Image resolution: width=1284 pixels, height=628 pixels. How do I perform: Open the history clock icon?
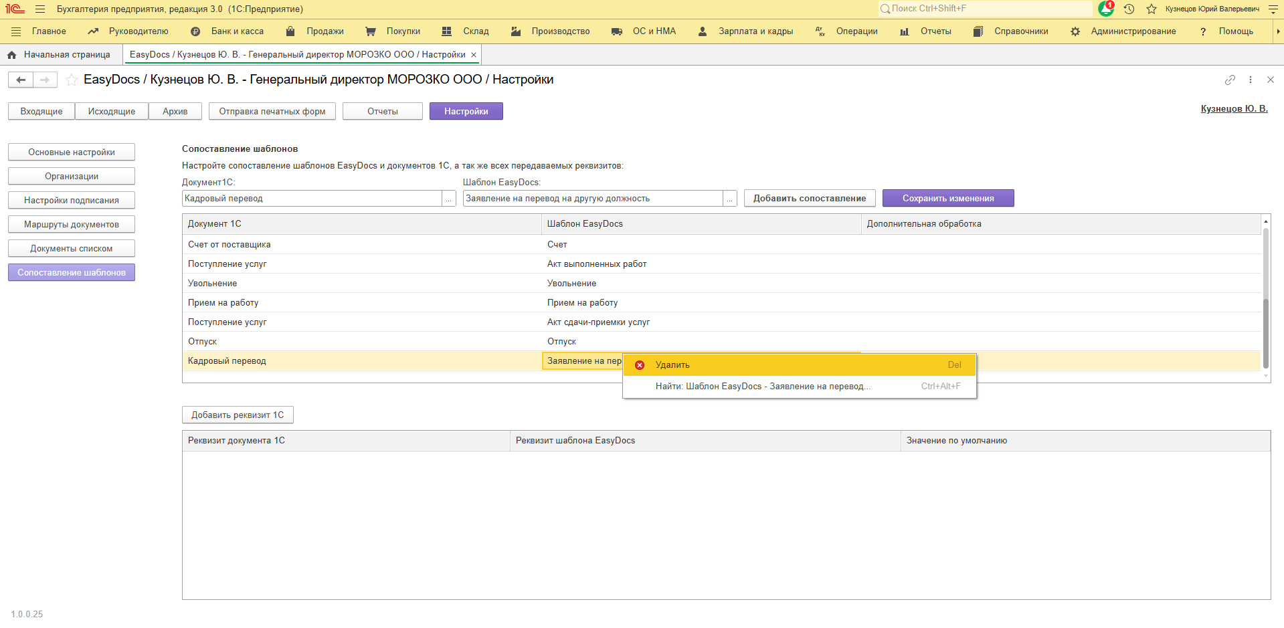(x=1129, y=9)
